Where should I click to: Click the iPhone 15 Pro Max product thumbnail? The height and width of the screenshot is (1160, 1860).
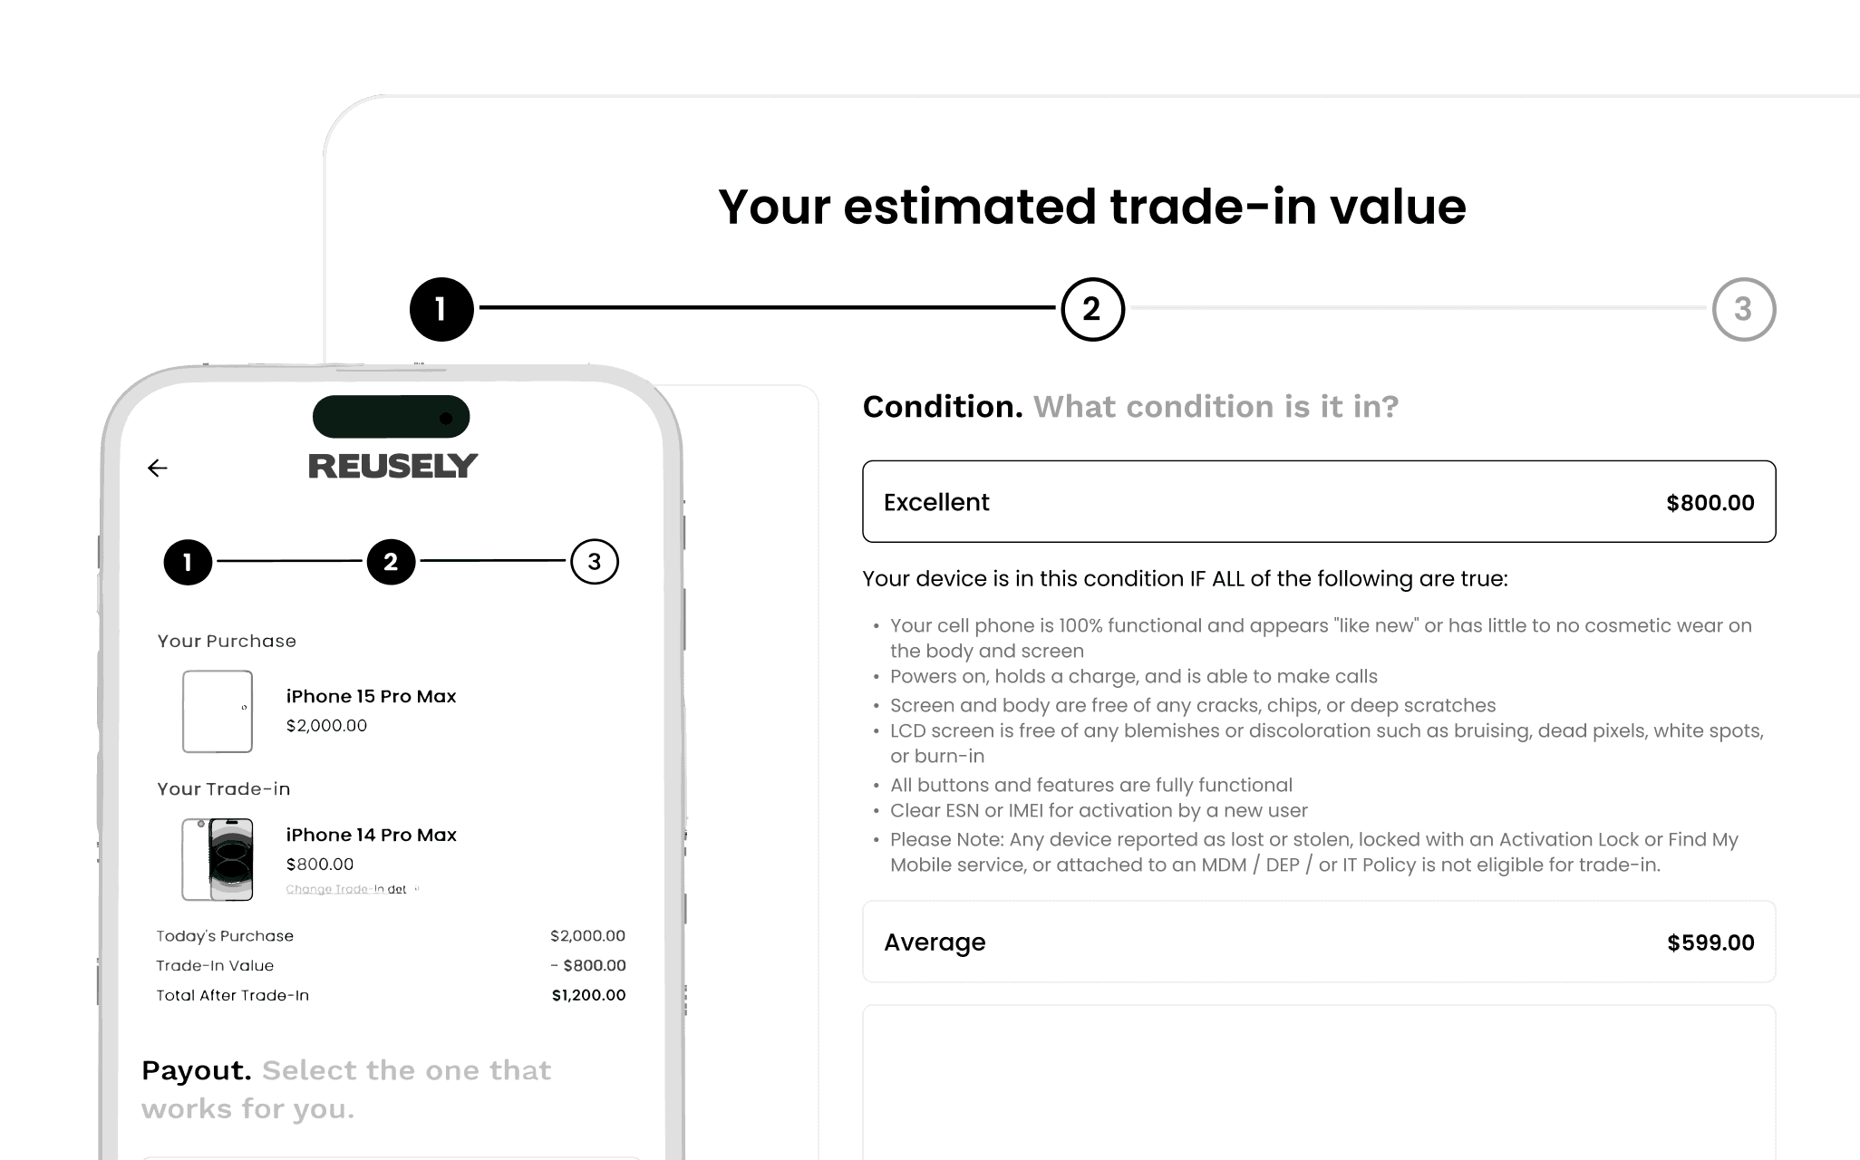pos(218,711)
